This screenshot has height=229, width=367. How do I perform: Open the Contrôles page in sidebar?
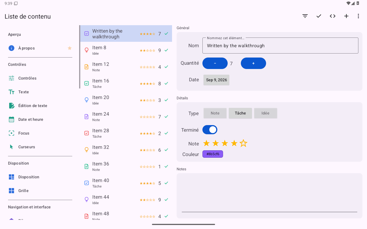[x=40, y=78]
